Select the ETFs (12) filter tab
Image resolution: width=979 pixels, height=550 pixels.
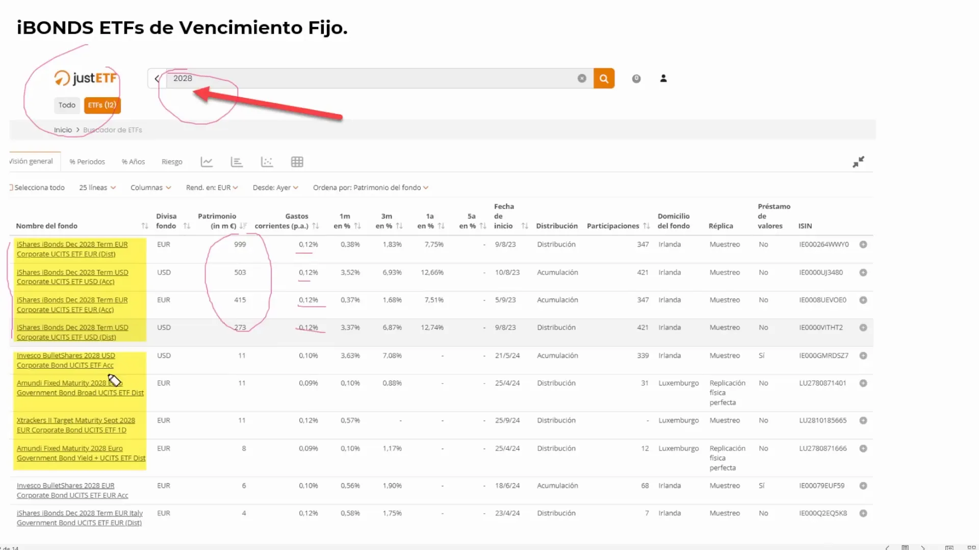[102, 105]
